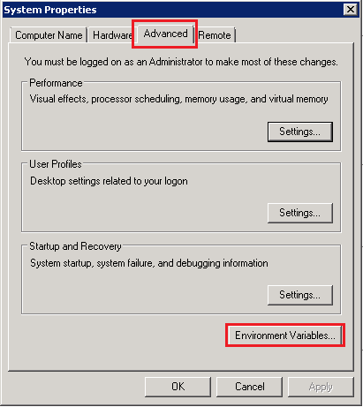Close the System Properties window

pyautogui.click(x=351, y=10)
